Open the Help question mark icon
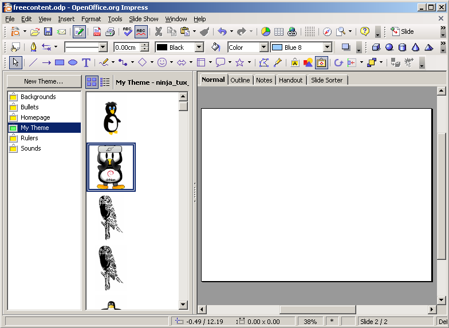Screen dimensions: 449x328 (365, 32)
